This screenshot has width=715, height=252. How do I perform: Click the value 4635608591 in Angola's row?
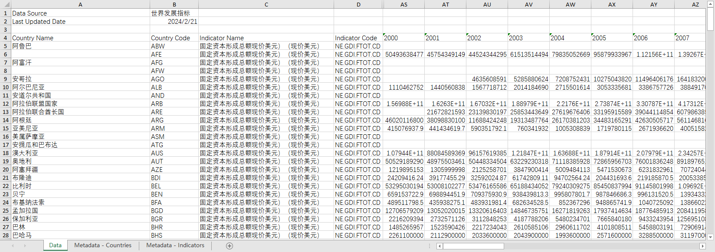coord(487,79)
